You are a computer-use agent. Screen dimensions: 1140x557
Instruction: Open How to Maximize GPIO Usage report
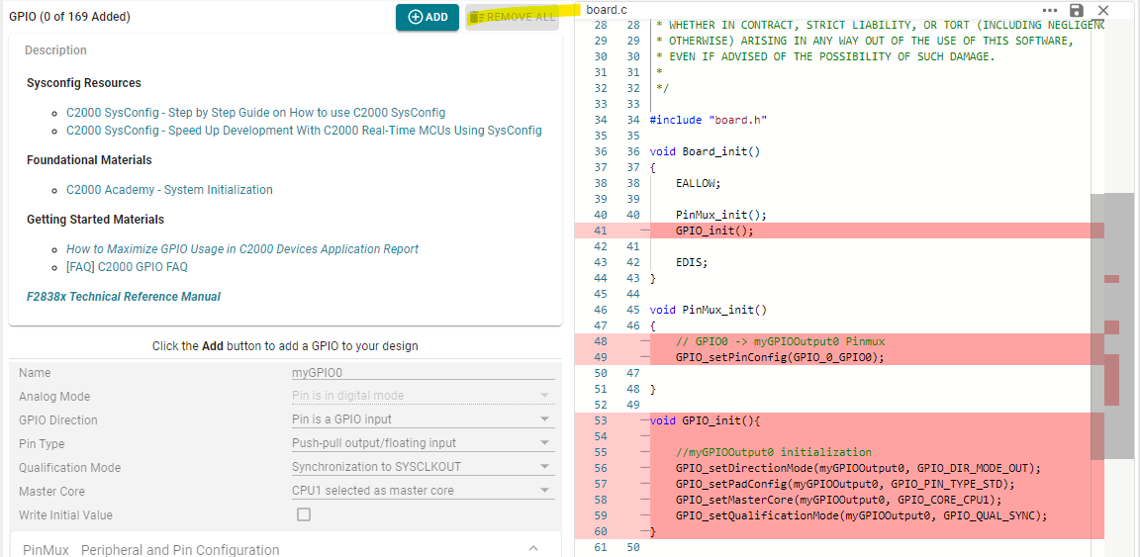(242, 249)
